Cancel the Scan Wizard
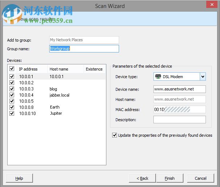The height and width of the screenshot is (187, 220). [x=200, y=178]
